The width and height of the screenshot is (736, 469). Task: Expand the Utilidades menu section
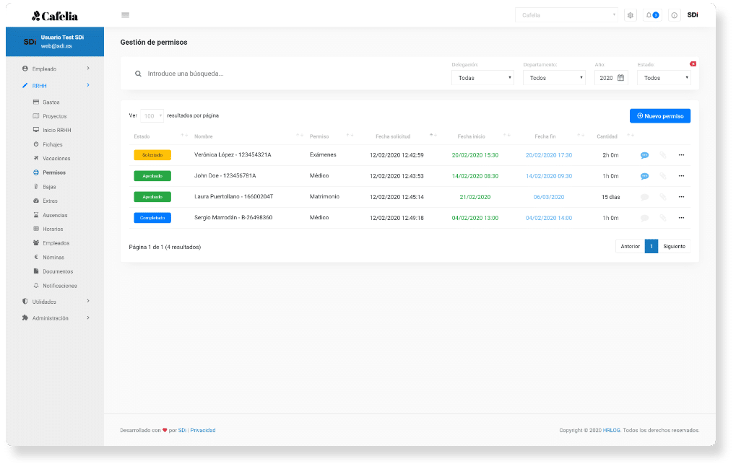pyautogui.click(x=56, y=302)
